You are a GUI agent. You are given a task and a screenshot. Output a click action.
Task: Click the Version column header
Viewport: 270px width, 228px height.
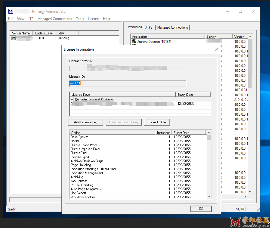[240, 37]
